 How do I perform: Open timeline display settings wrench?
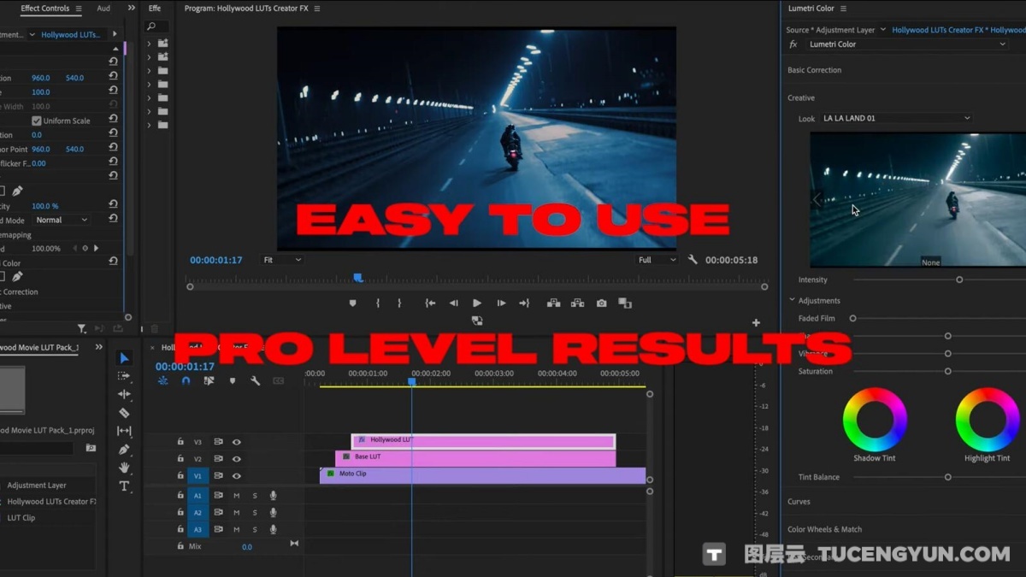coord(255,381)
